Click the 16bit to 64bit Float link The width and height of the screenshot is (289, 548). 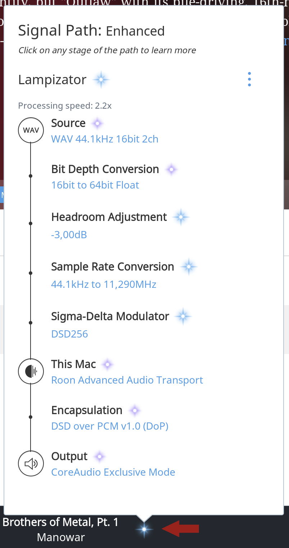click(95, 185)
